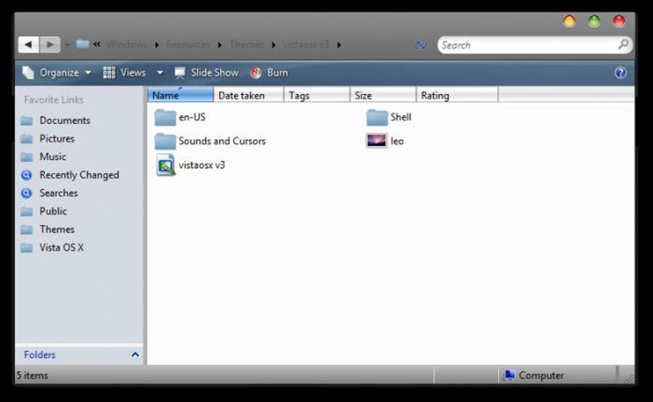Sort by the Tags column header
This screenshot has width=653, height=402.
point(317,95)
